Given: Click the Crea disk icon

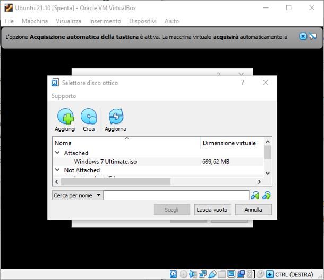Looking at the screenshot, I should [89, 116].
